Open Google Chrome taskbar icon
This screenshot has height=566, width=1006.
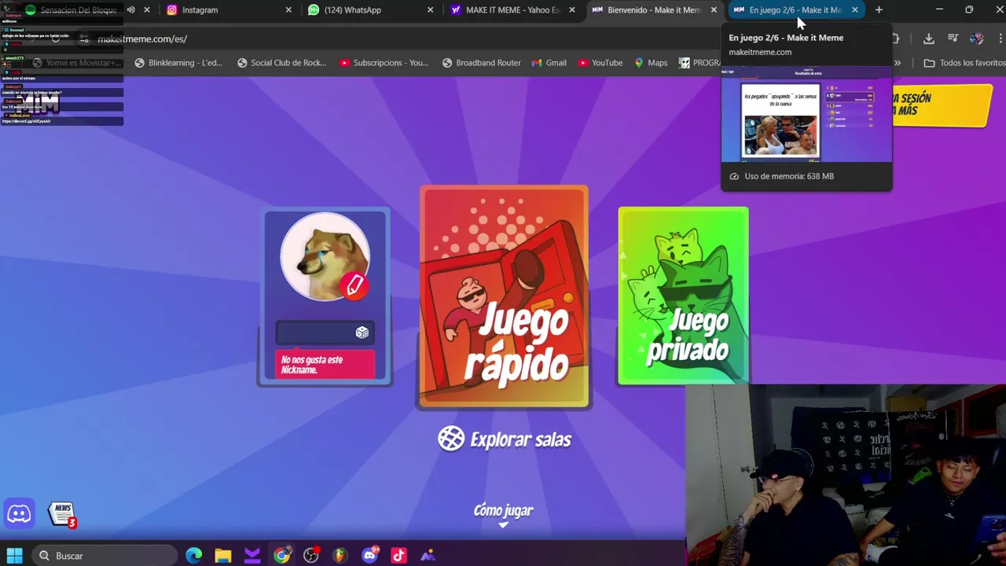pyautogui.click(x=282, y=555)
